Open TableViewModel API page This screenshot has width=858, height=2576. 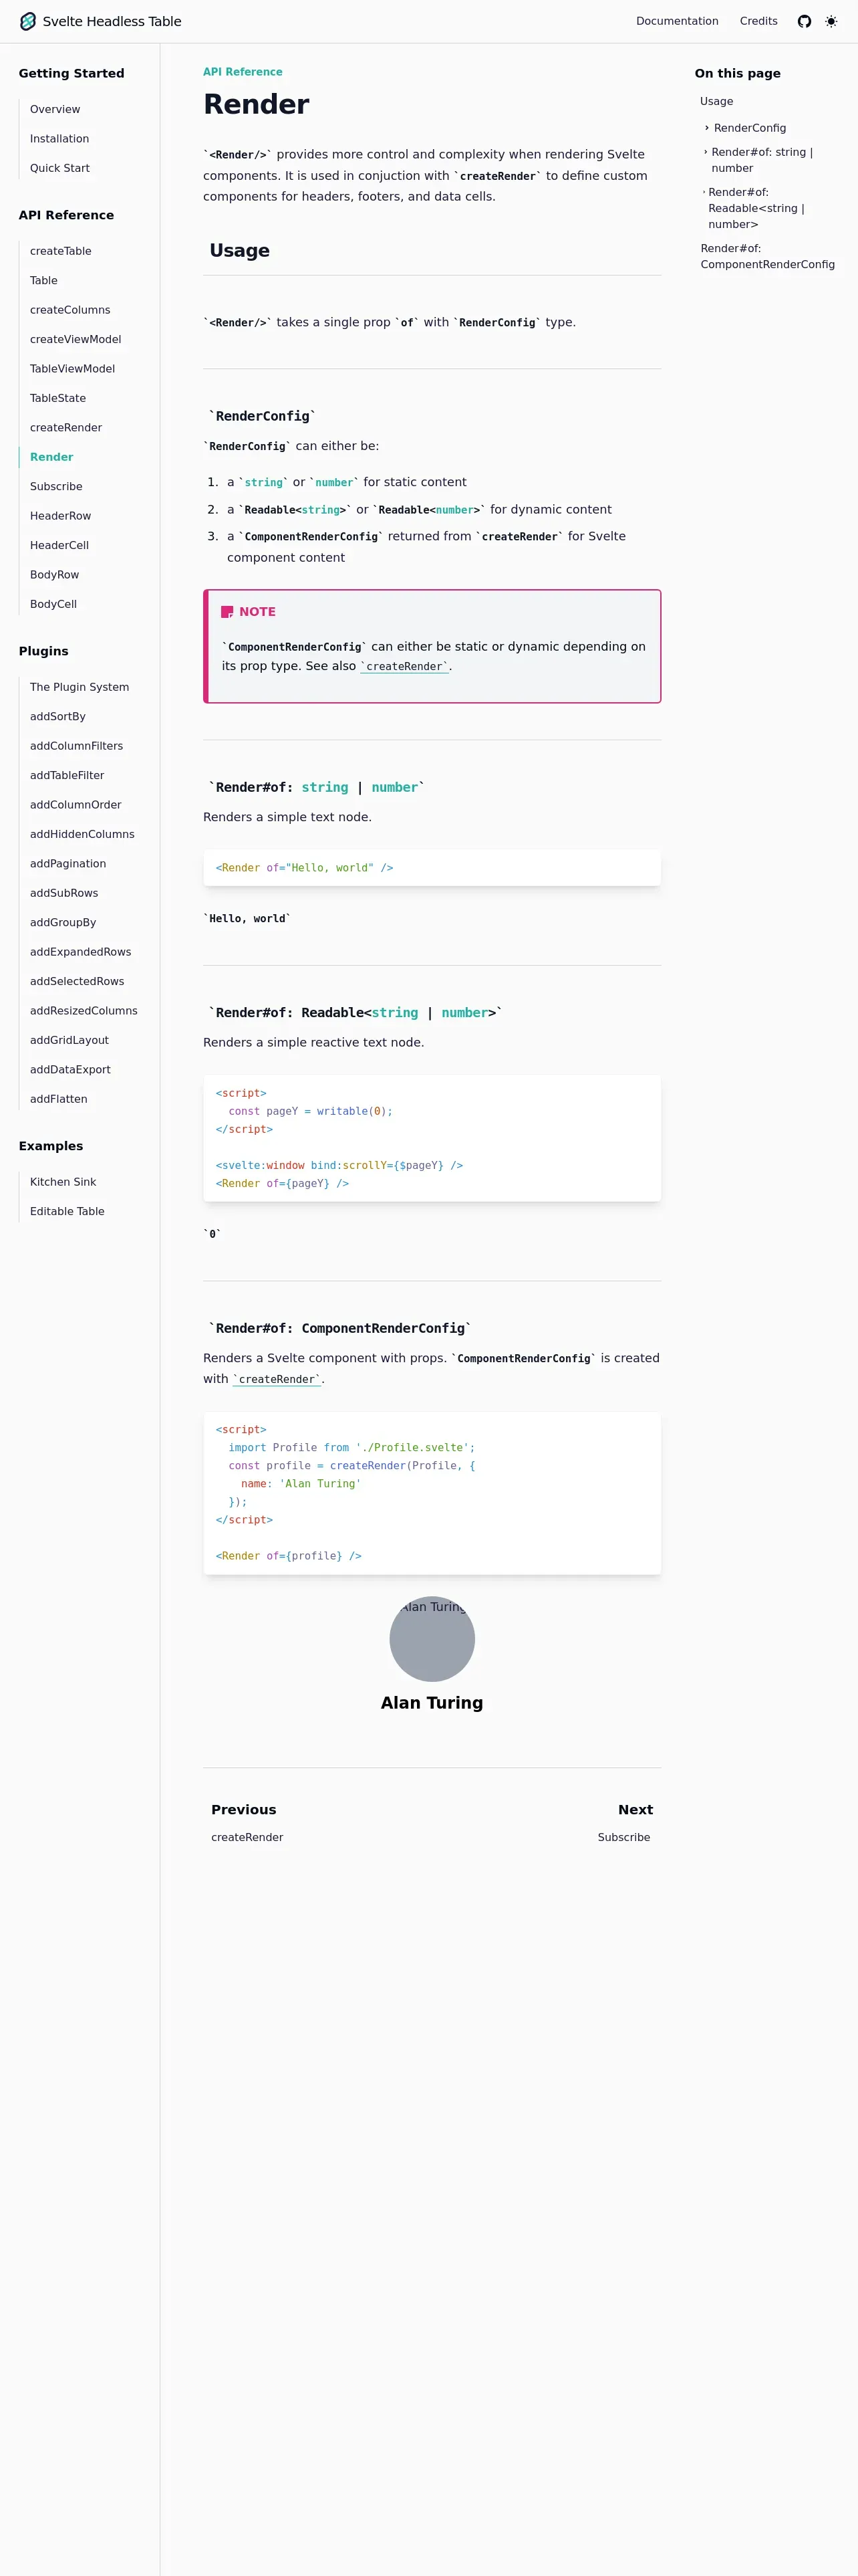coord(72,369)
